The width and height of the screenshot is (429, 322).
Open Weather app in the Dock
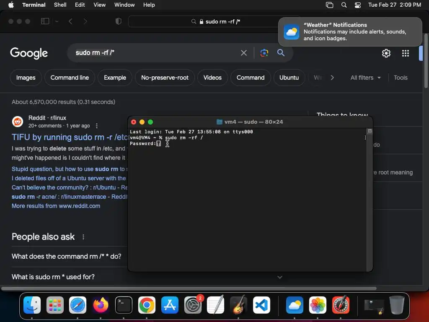coord(295,305)
